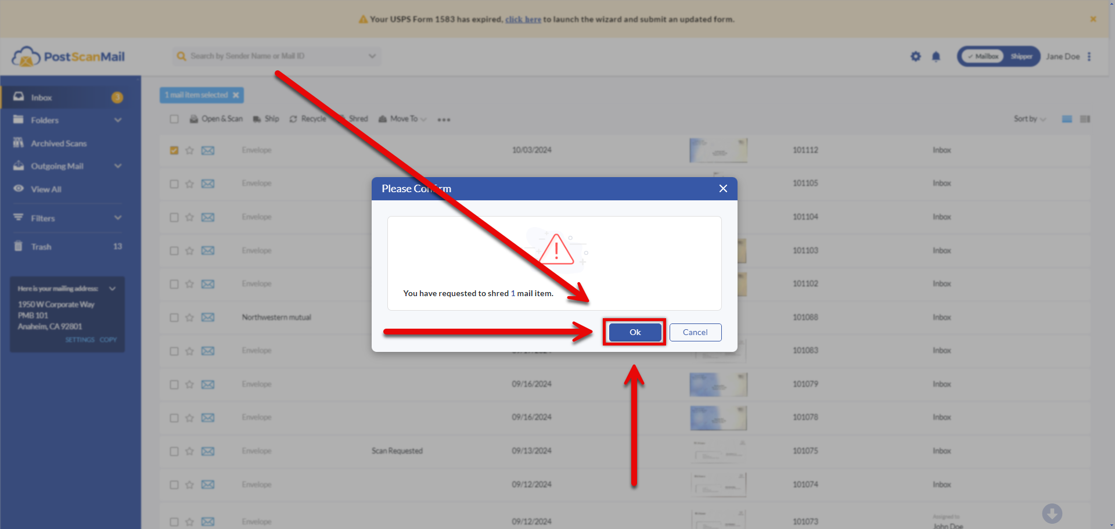Select checkbox for mail item 101103
This screenshot has width=1115, height=529.
tap(174, 251)
